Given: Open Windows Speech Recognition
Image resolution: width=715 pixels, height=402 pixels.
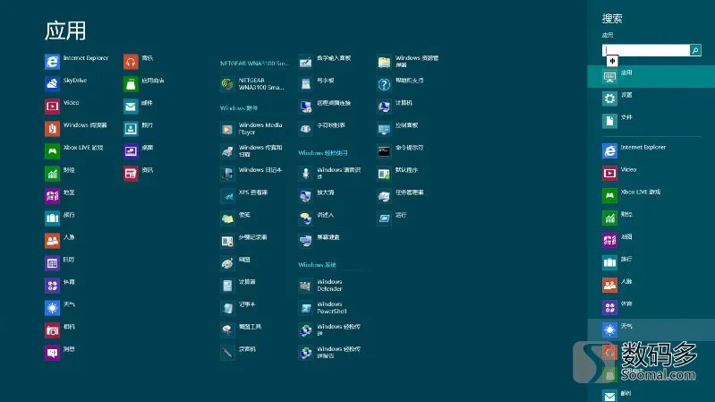Looking at the screenshot, I should click(x=330, y=174).
